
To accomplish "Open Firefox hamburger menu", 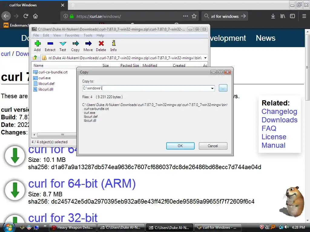I will pyautogui.click(x=304, y=16).
